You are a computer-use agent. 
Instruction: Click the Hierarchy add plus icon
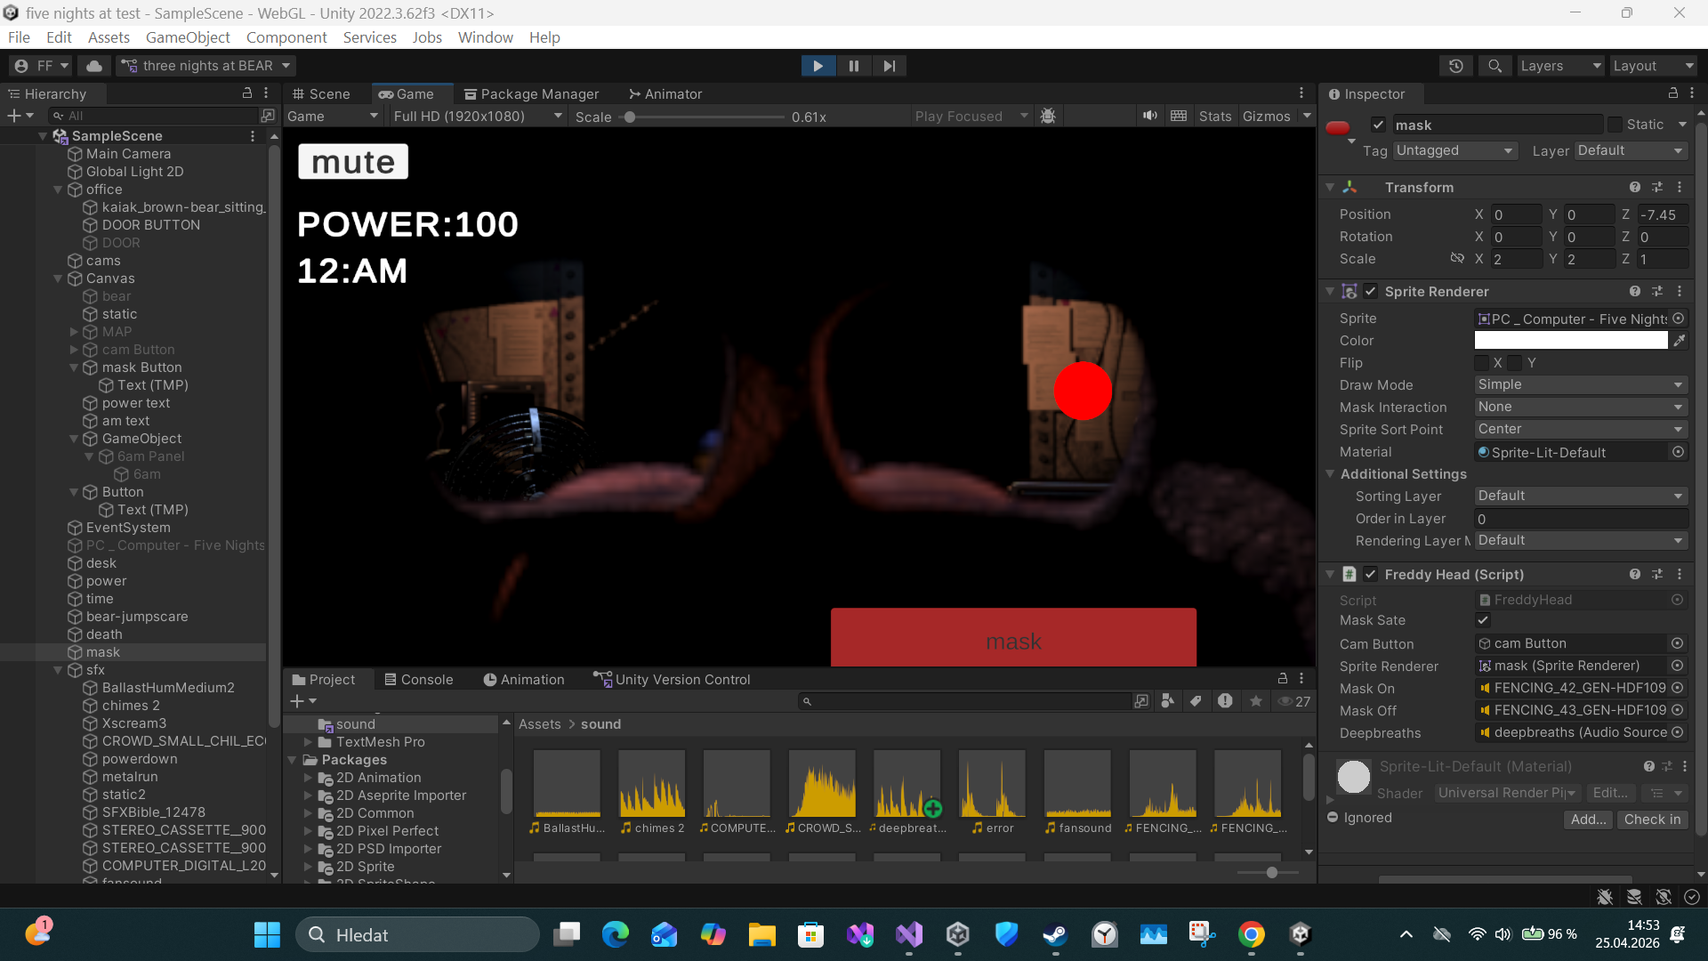tap(14, 116)
